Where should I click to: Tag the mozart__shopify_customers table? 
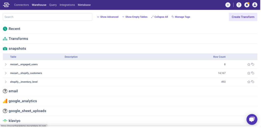253,73
